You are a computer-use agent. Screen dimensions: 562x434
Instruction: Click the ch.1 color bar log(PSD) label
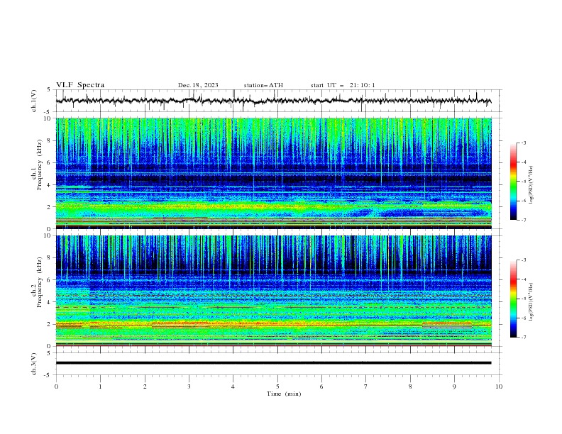[x=531, y=185]
